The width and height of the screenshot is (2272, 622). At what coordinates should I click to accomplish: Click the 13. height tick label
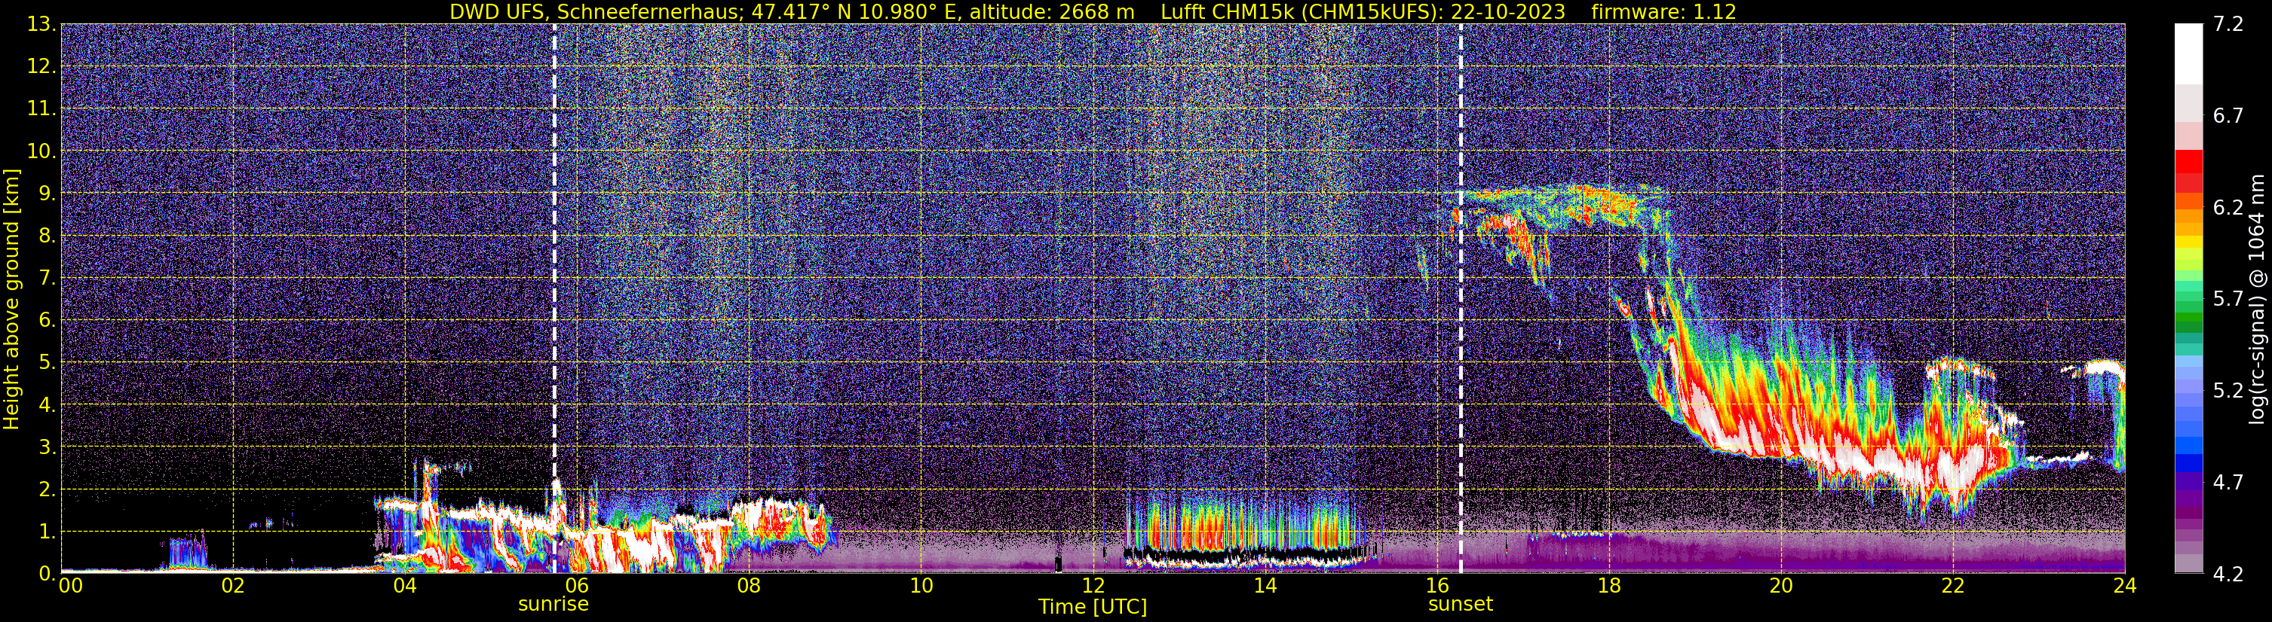click(x=41, y=25)
